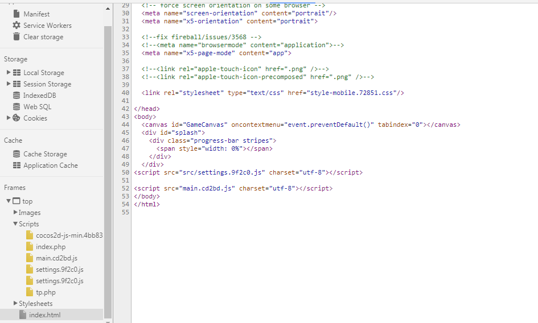Click "fireball/issues/3568" comment text
The image size is (538, 323).
click(209, 37)
